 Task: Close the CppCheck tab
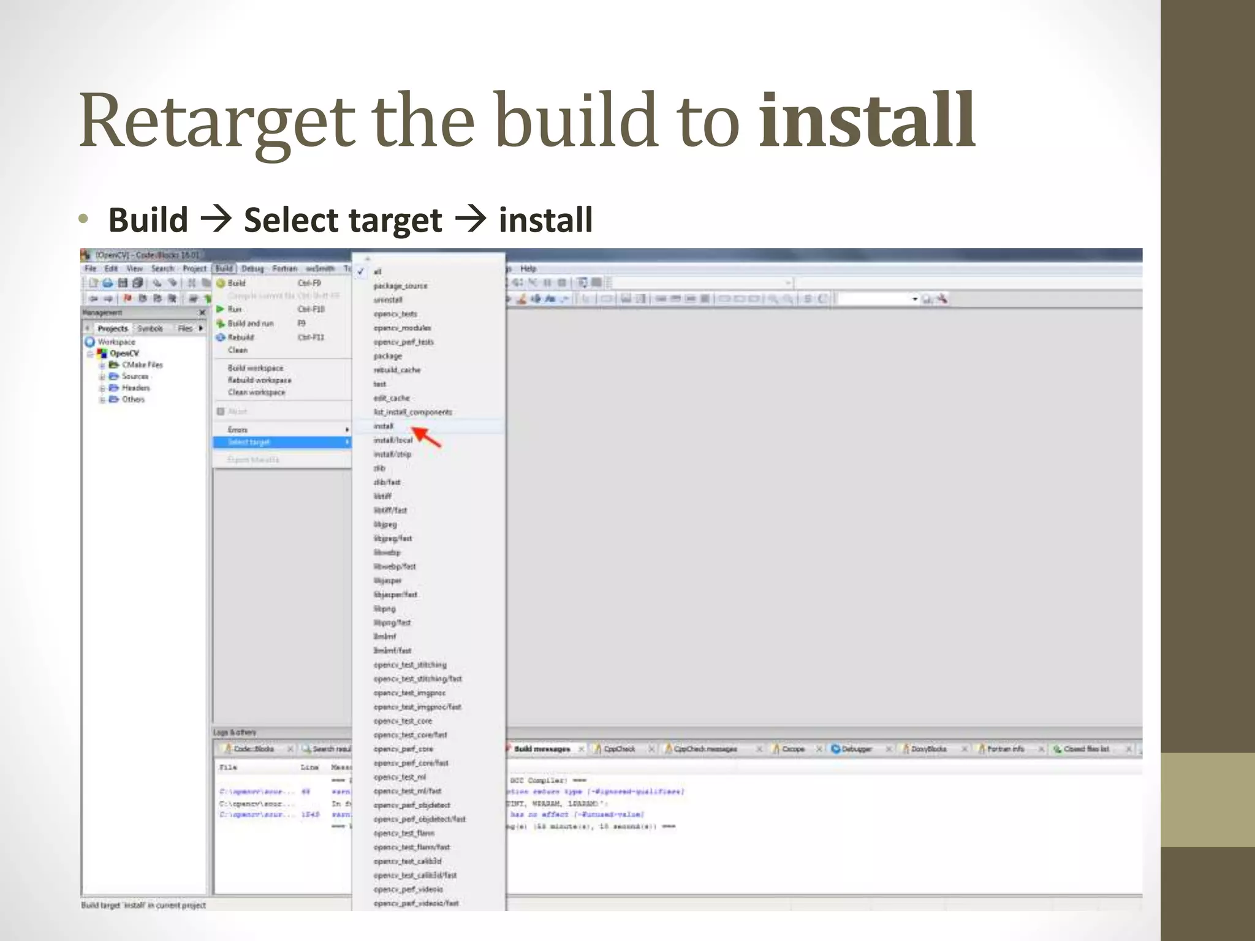pyautogui.click(x=651, y=749)
